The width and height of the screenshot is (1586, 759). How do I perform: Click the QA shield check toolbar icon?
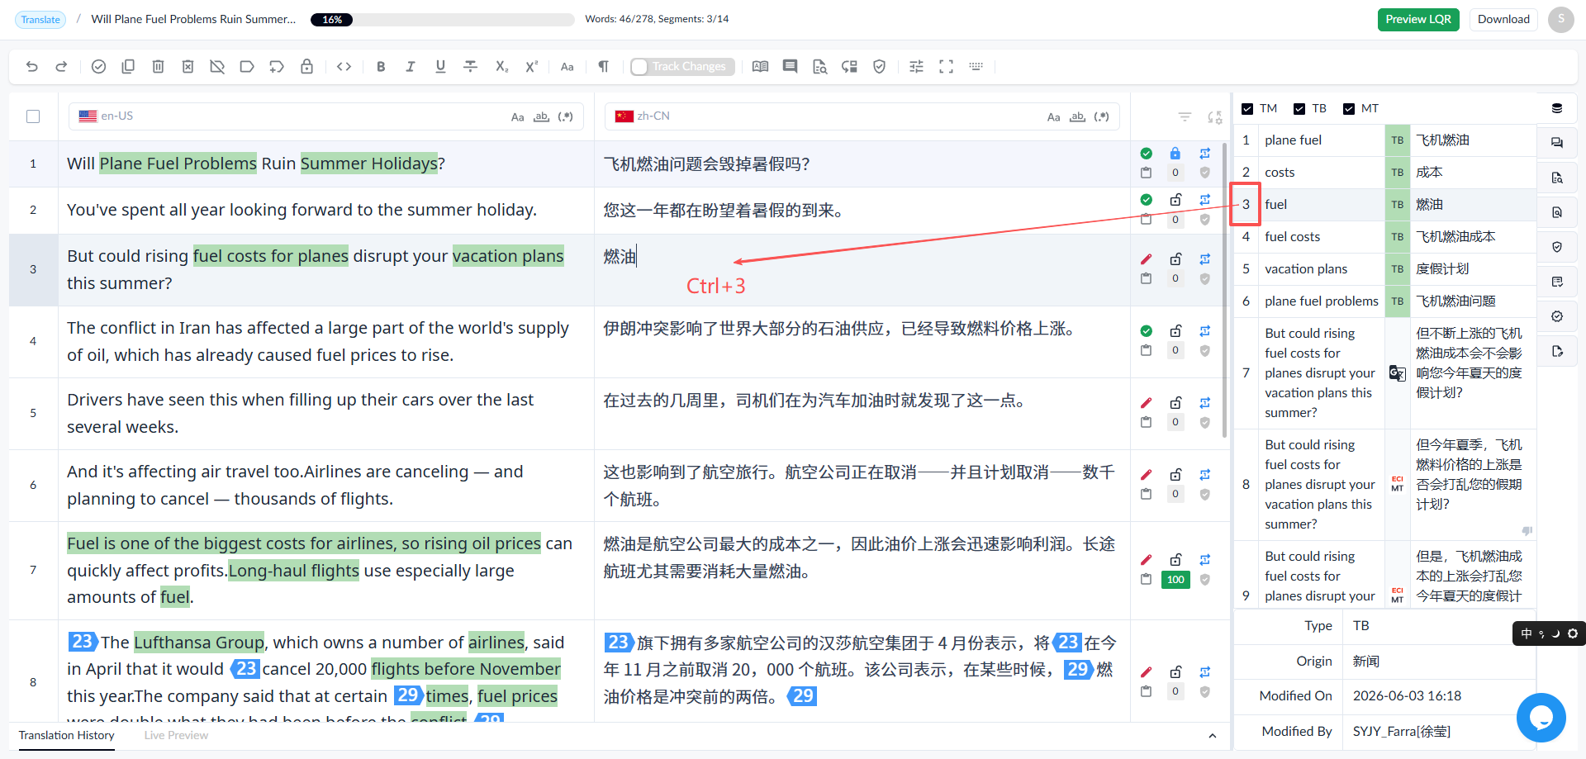point(879,67)
